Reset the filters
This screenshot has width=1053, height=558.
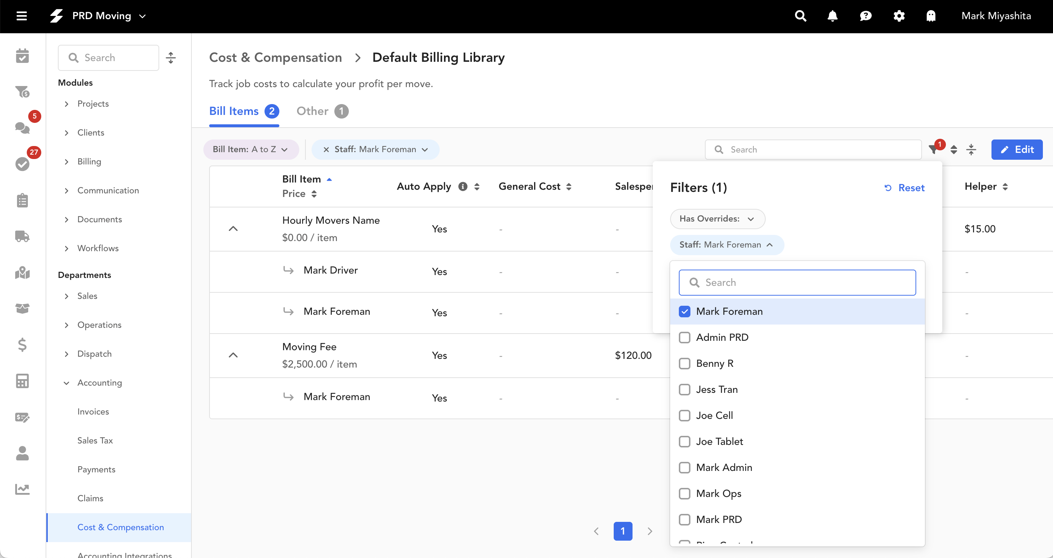(x=904, y=188)
